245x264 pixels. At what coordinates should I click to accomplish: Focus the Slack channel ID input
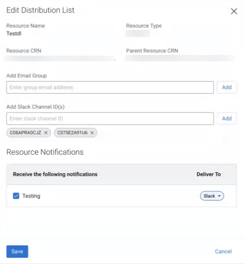110,119
